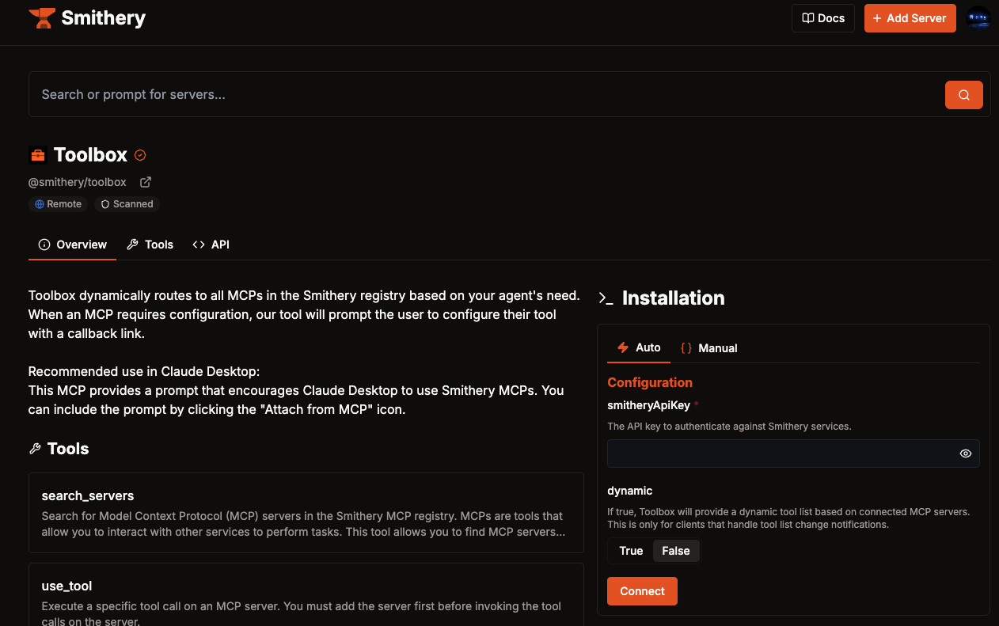This screenshot has height=626, width=999.
Task: Click the Scanned shield badge
Action: [127, 204]
